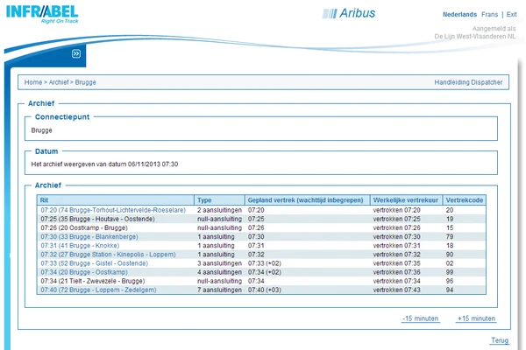Open trip 07:34 (20 Brugge - Oostkamp)
Screen dimensions: 526x350
click(x=84, y=272)
